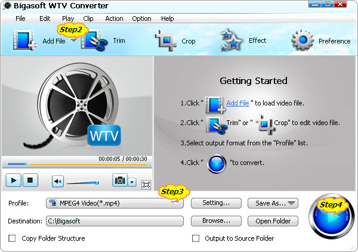Stop playback with the square button
Image resolution: width=358 pixels, height=252 pixels.
point(30,181)
